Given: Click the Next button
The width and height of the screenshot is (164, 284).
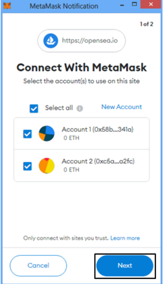Looking at the screenshot, I should 125,266.
